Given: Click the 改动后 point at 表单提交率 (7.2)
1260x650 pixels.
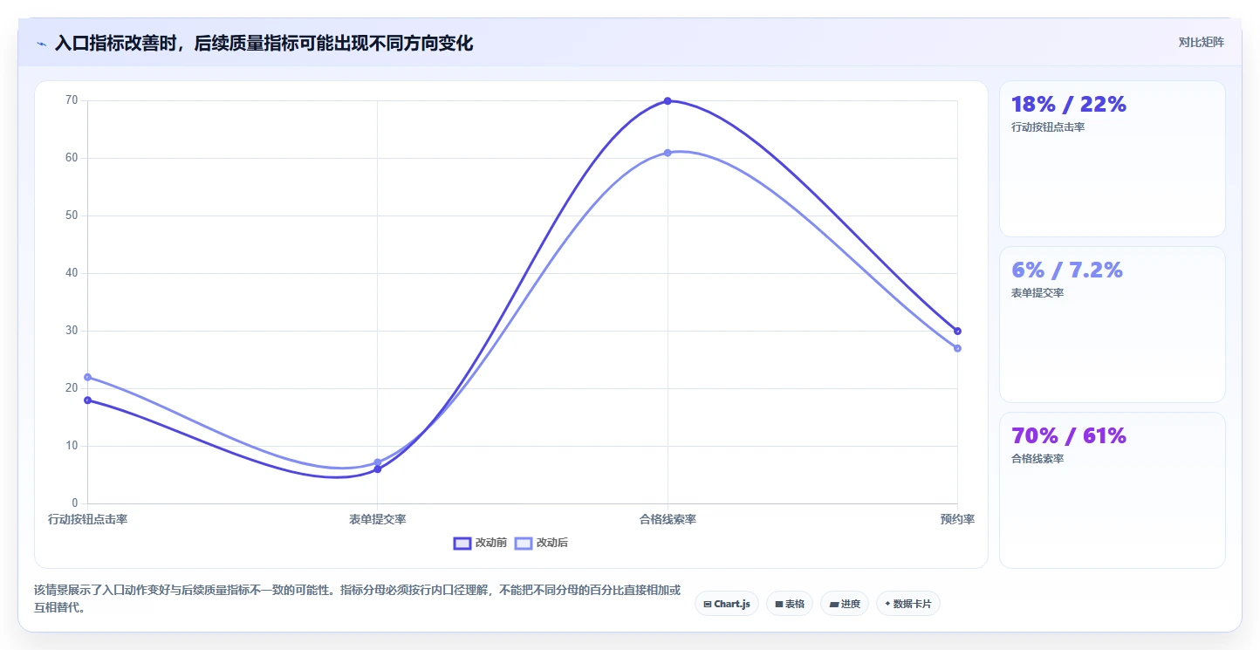Looking at the screenshot, I should click(378, 462).
